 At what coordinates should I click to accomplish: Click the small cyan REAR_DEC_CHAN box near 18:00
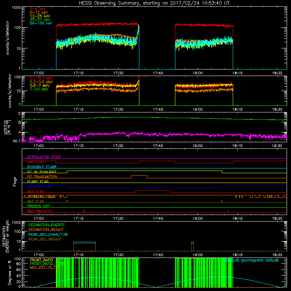192,243
